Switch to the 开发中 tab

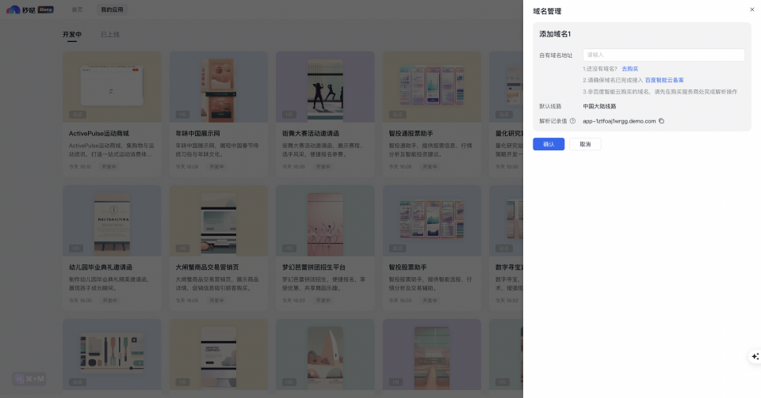(x=72, y=34)
